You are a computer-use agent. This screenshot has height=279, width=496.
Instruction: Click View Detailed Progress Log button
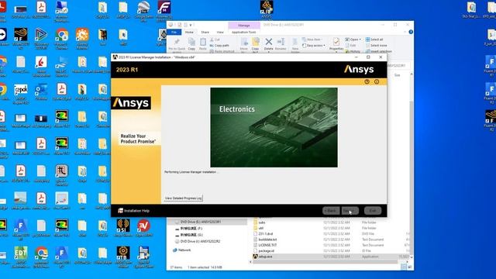183,198
